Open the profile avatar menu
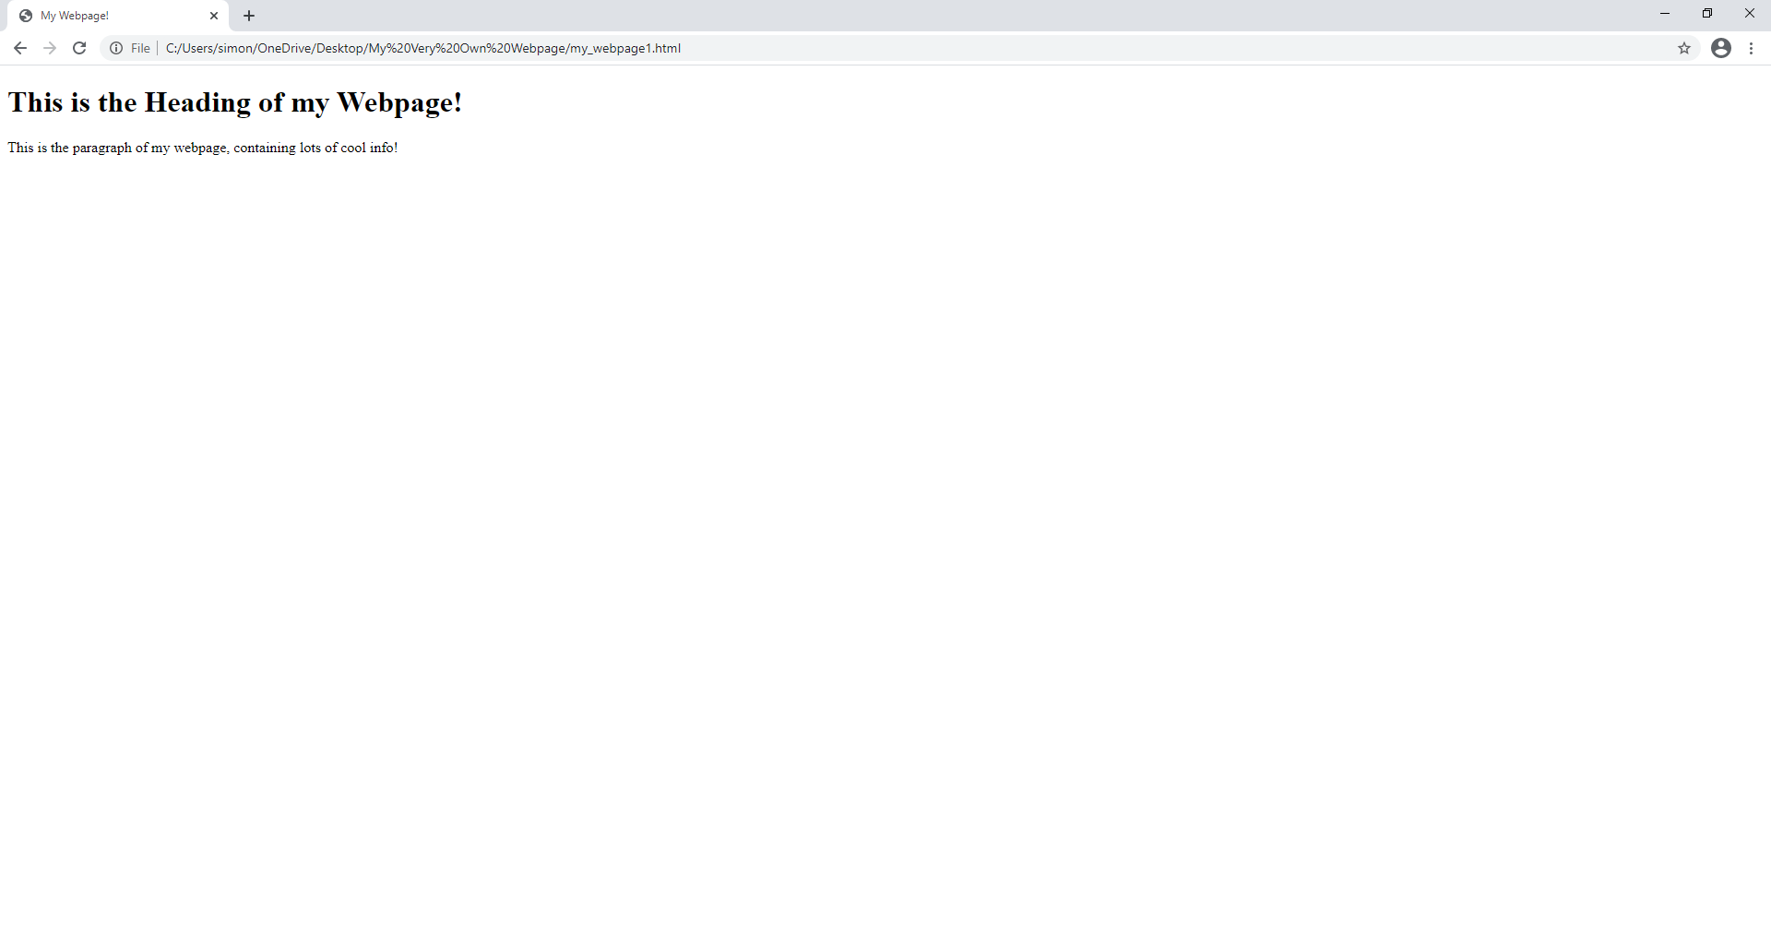 pyautogui.click(x=1721, y=48)
